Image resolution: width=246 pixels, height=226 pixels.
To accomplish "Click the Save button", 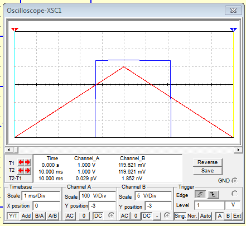I will (x=208, y=171).
